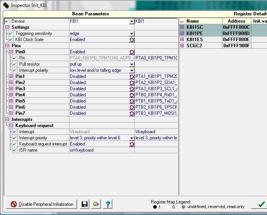Collapse the Keyboard request node

click(x=11, y=126)
